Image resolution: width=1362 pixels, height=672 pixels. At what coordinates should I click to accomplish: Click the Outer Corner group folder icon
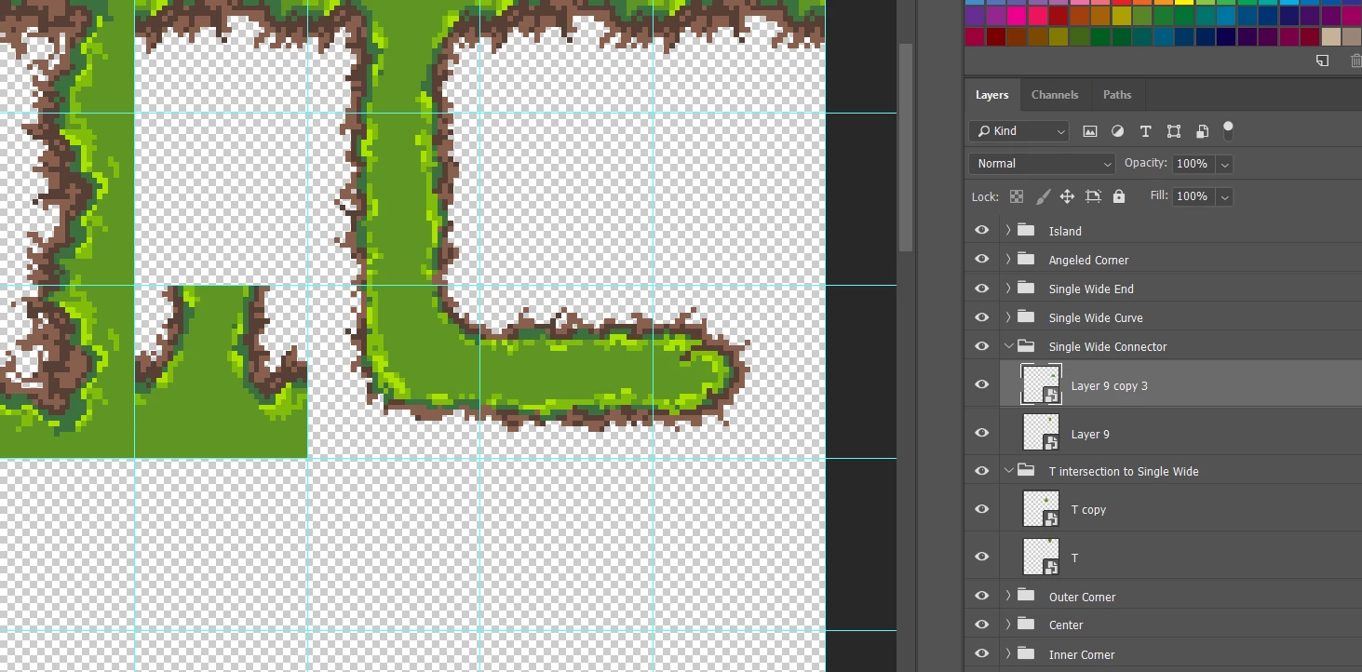point(1027,596)
